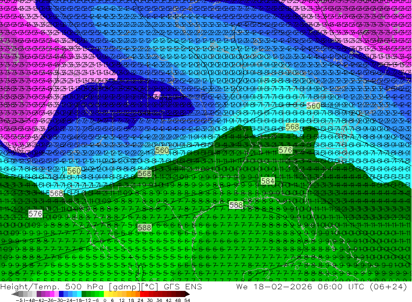Click the '(06+24)' forecast offset text
Viewport: 412px width, 302px height.
(x=389, y=286)
